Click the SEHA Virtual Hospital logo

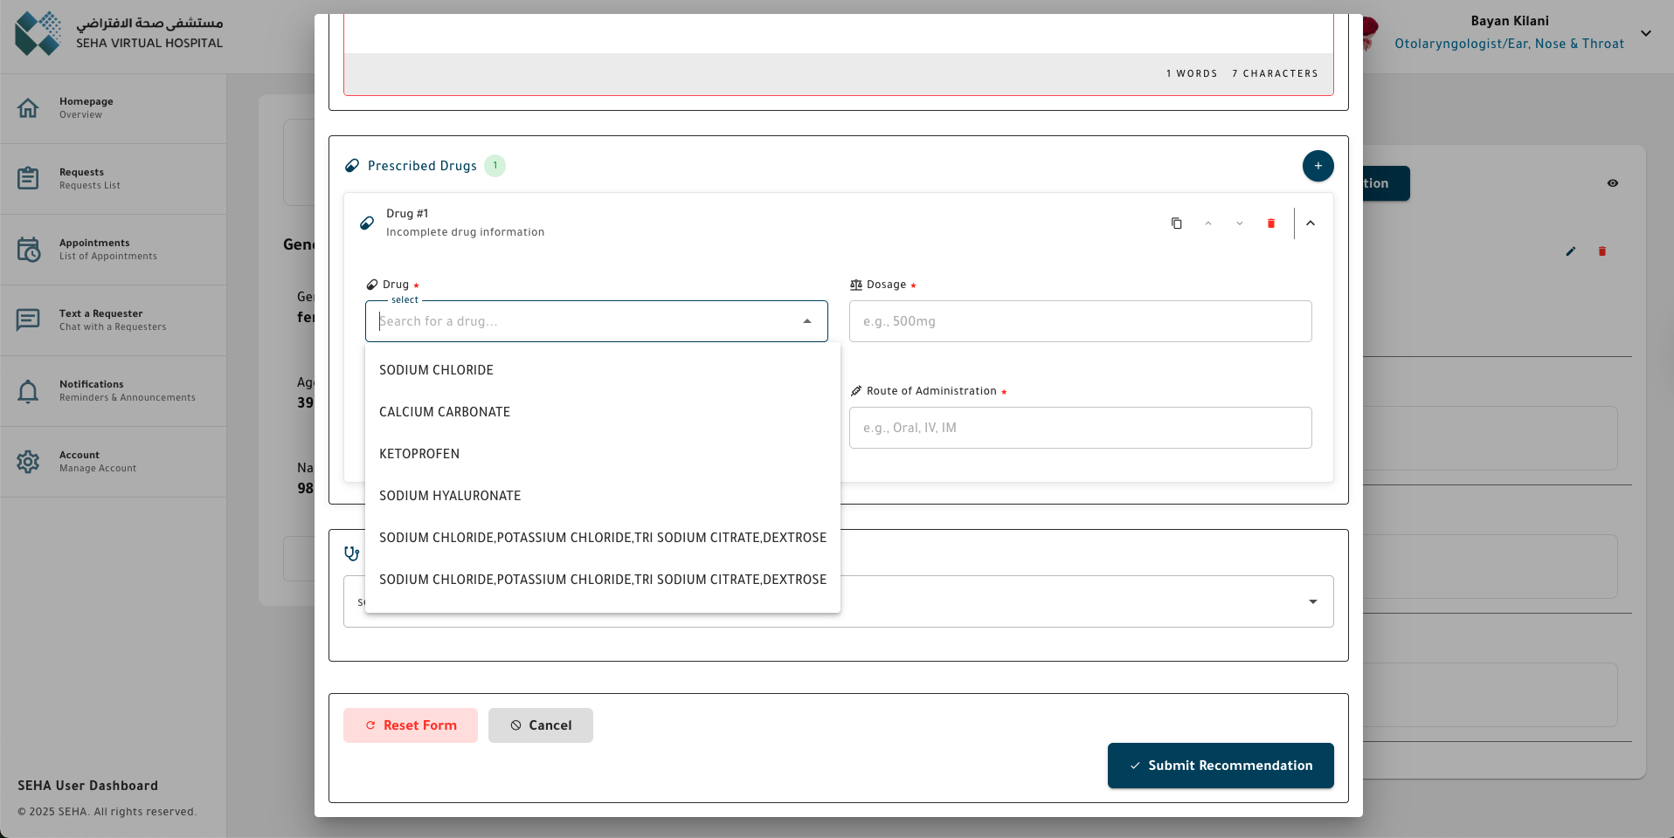point(38,33)
